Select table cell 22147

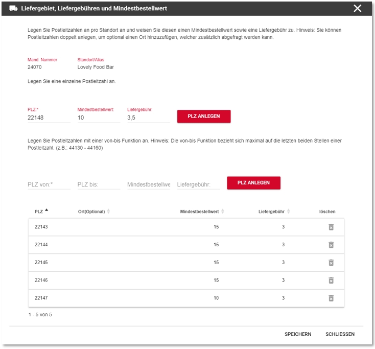pos(41,298)
